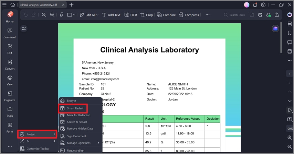Jump to page 1 indicator
The height and width of the screenshot is (154, 294).
pos(290,74)
